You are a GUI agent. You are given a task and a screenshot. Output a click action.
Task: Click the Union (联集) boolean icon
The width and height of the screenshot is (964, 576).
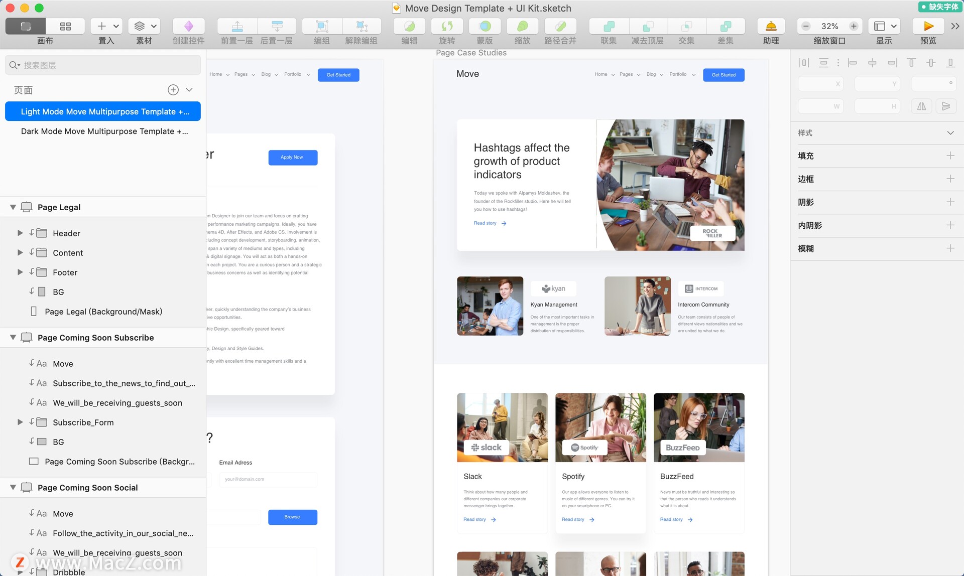pyautogui.click(x=608, y=26)
